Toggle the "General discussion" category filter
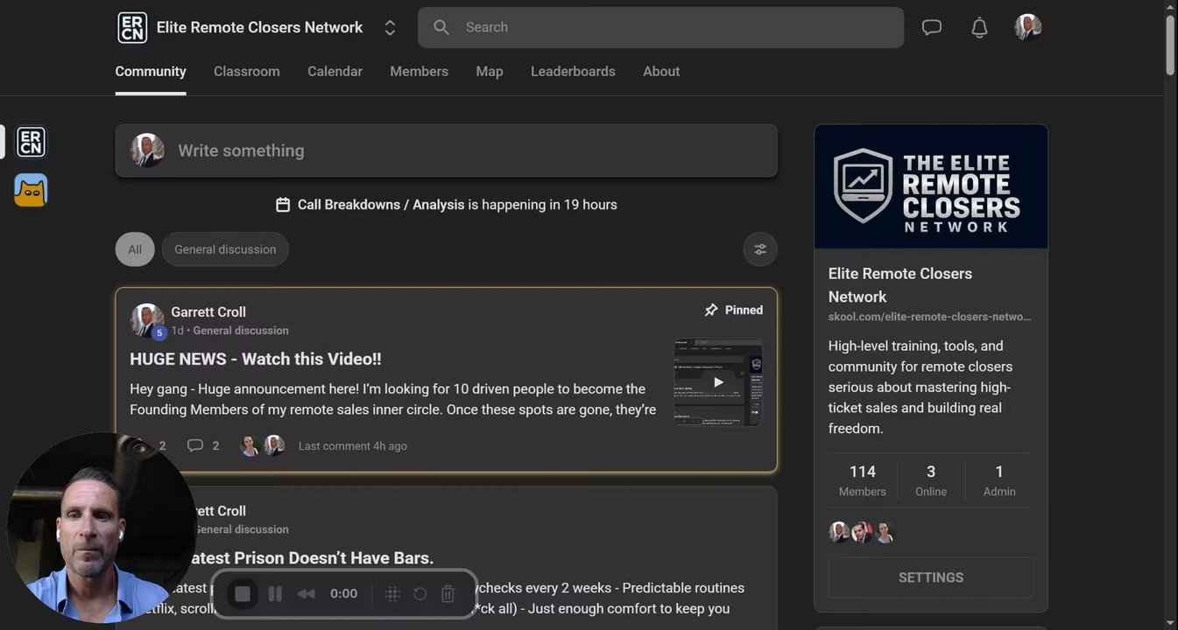The height and width of the screenshot is (630, 1178). coord(225,249)
